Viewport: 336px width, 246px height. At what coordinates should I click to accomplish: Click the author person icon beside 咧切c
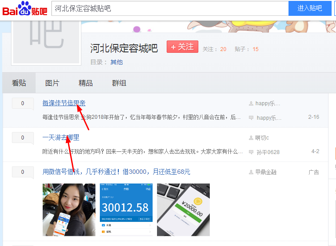click(251, 138)
